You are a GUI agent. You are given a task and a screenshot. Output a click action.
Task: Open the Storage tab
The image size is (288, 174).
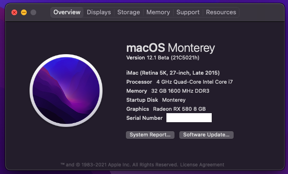(129, 12)
